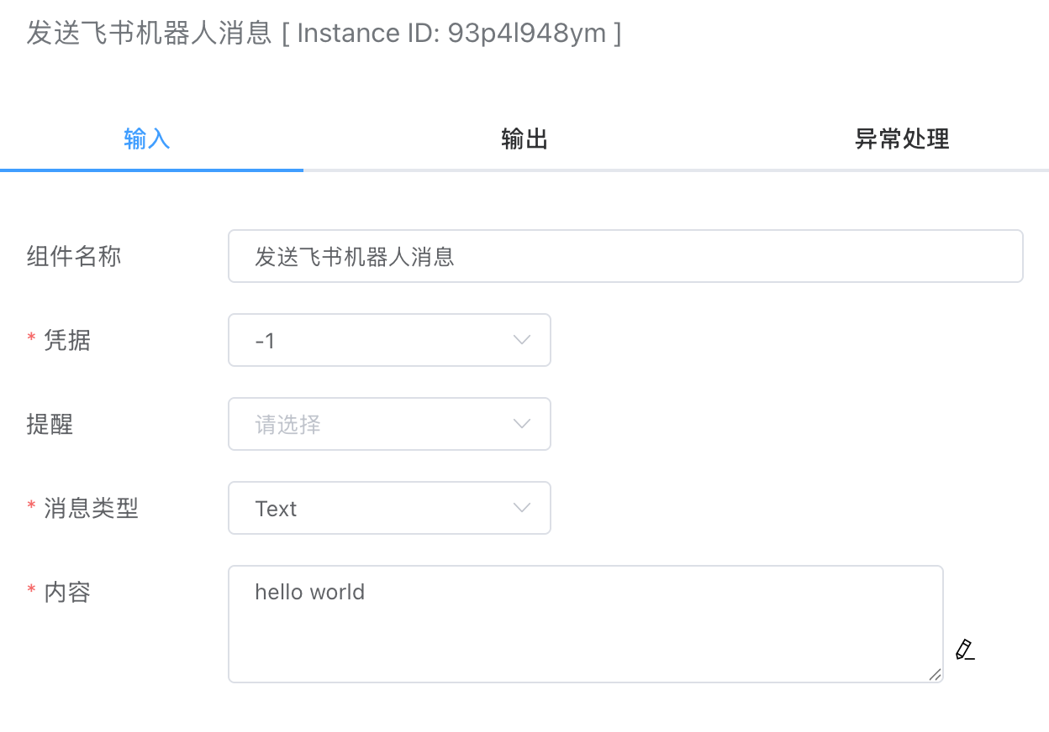Click the red asterisk beside 内容 label

click(x=30, y=592)
